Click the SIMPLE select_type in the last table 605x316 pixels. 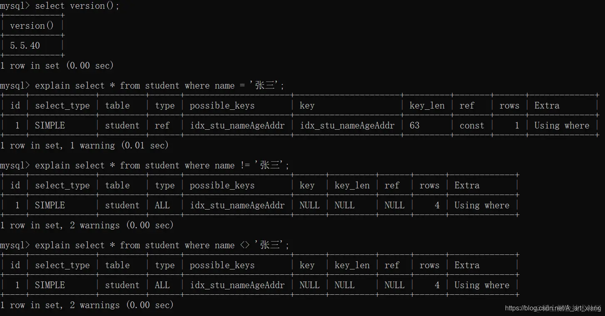50,285
